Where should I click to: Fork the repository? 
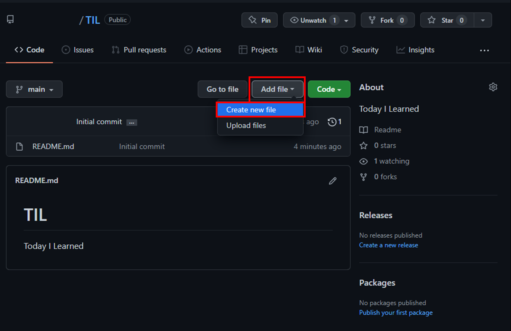tap(388, 20)
